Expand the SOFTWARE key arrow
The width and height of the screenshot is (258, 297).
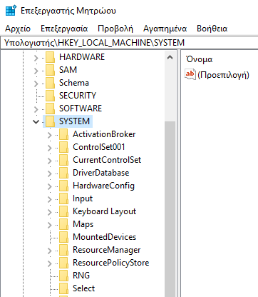tap(36, 109)
